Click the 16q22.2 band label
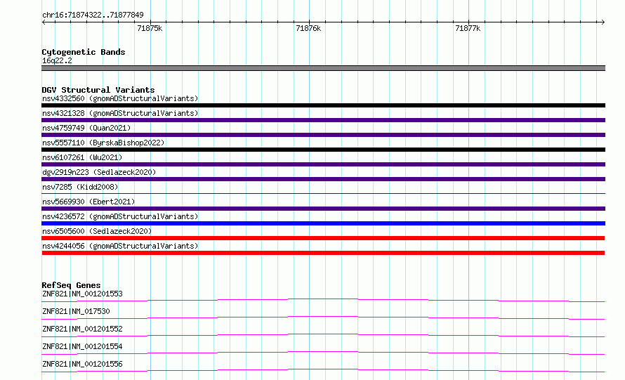Image resolution: width=625 pixels, height=380 pixels. (57, 60)
